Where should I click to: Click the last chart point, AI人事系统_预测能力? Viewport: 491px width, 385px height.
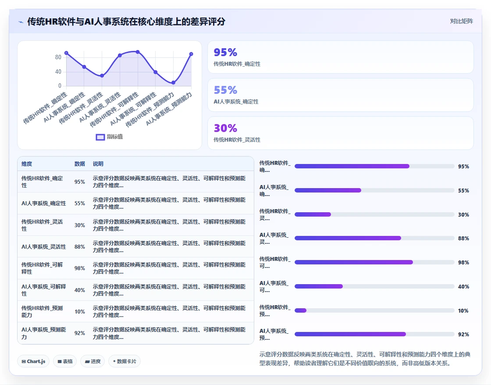191,54
